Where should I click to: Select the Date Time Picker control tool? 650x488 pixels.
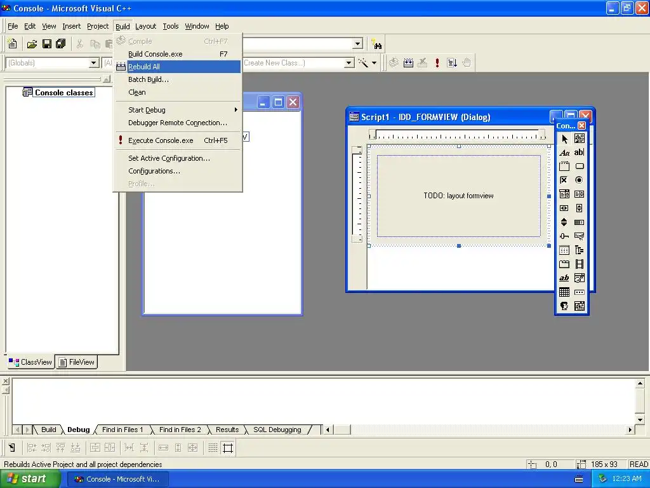pos(579,278)
